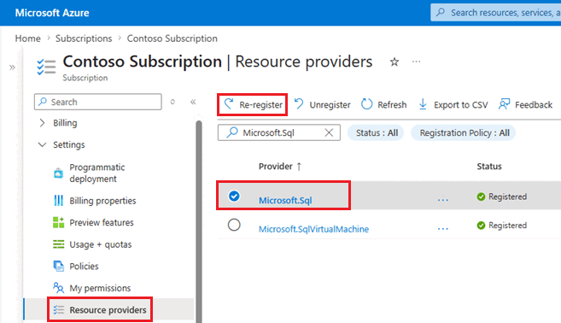Image resolution: width=561 pixels, height=323 pixels.
Task: Click the Unregister undo arrow icon
Action: coord(299,104)
